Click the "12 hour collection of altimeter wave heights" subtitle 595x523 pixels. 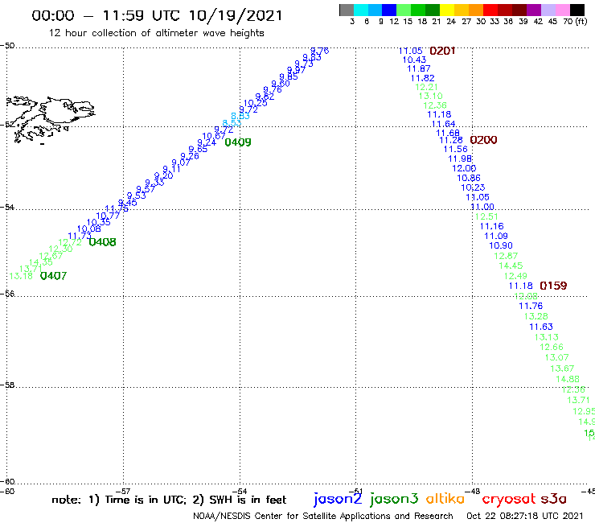[x=156, y=33]
